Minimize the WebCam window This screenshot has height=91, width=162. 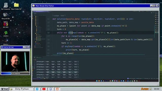coord(24,47)
